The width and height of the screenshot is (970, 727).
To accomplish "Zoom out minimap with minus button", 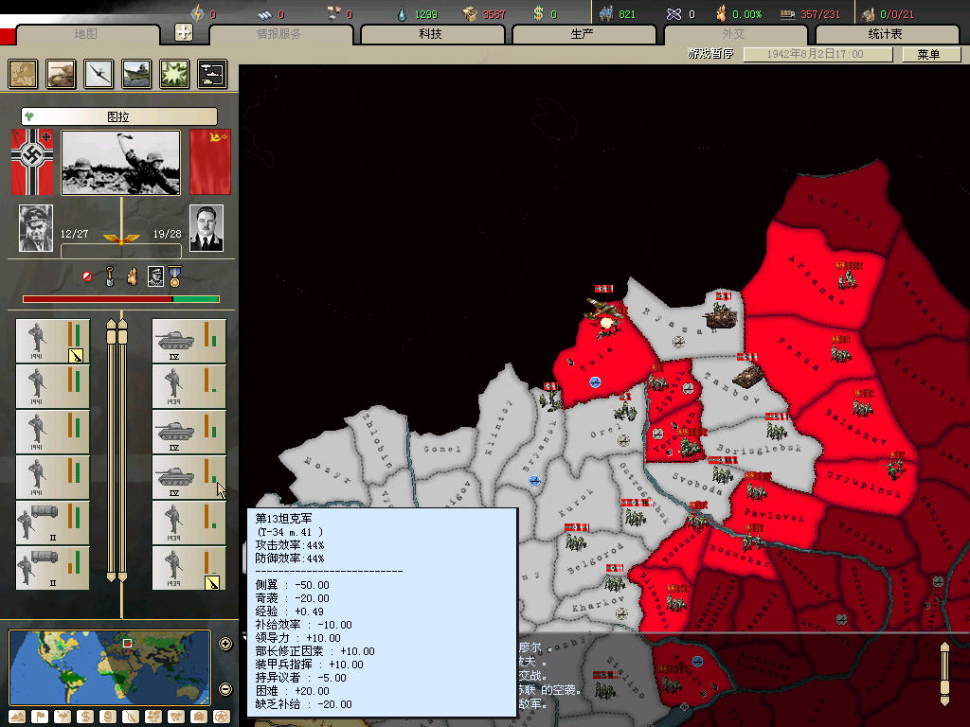I will pos(225,689).
